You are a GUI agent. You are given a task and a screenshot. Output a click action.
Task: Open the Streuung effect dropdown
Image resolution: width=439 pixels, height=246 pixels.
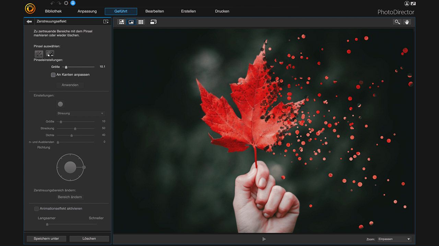click(81, 113)
